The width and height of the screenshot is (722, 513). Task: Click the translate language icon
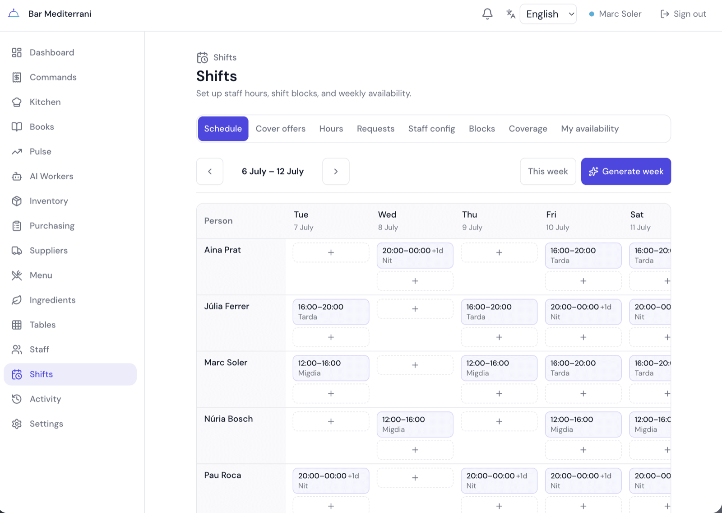(511, 14)
